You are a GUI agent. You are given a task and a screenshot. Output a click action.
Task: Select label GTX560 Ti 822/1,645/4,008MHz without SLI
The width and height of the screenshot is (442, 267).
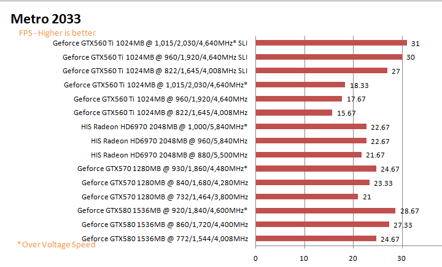pos(160,113)
